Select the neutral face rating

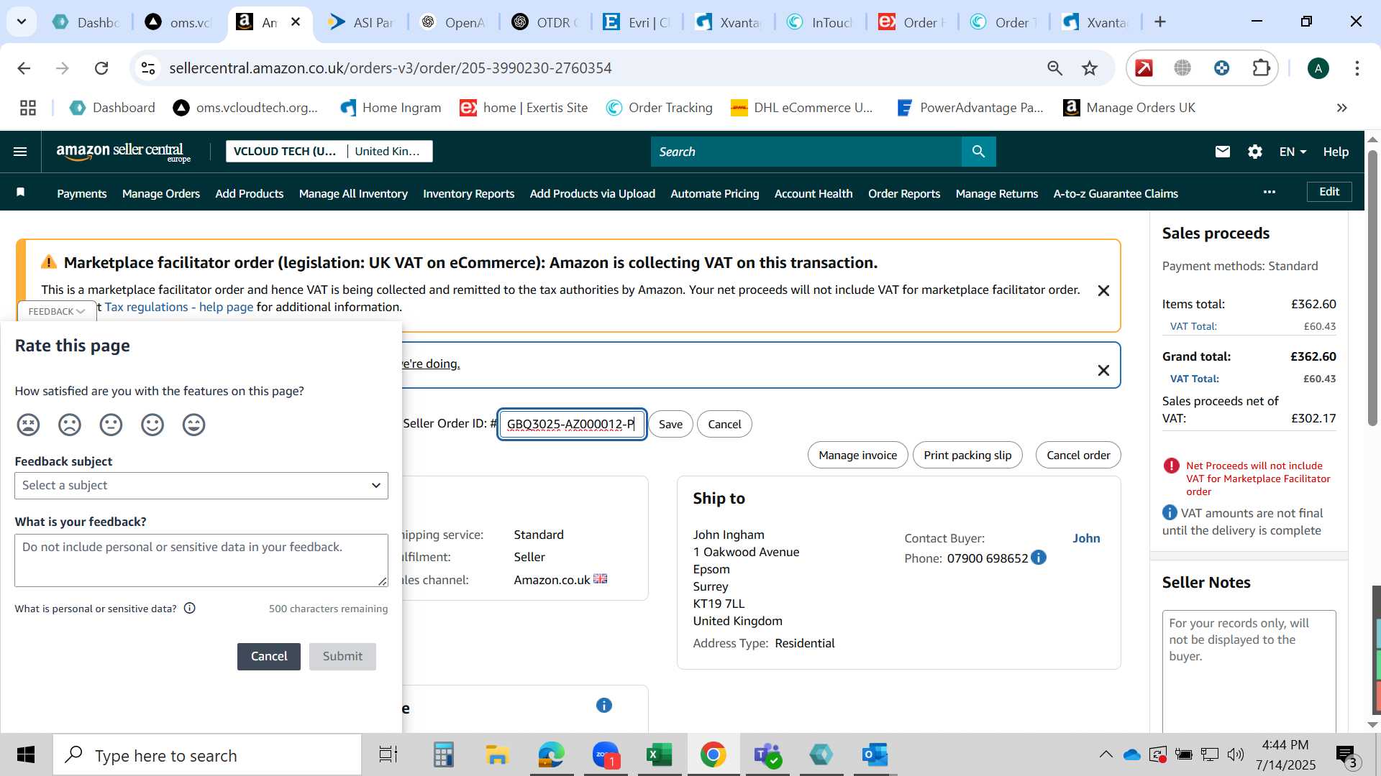[x=111, y=425]
